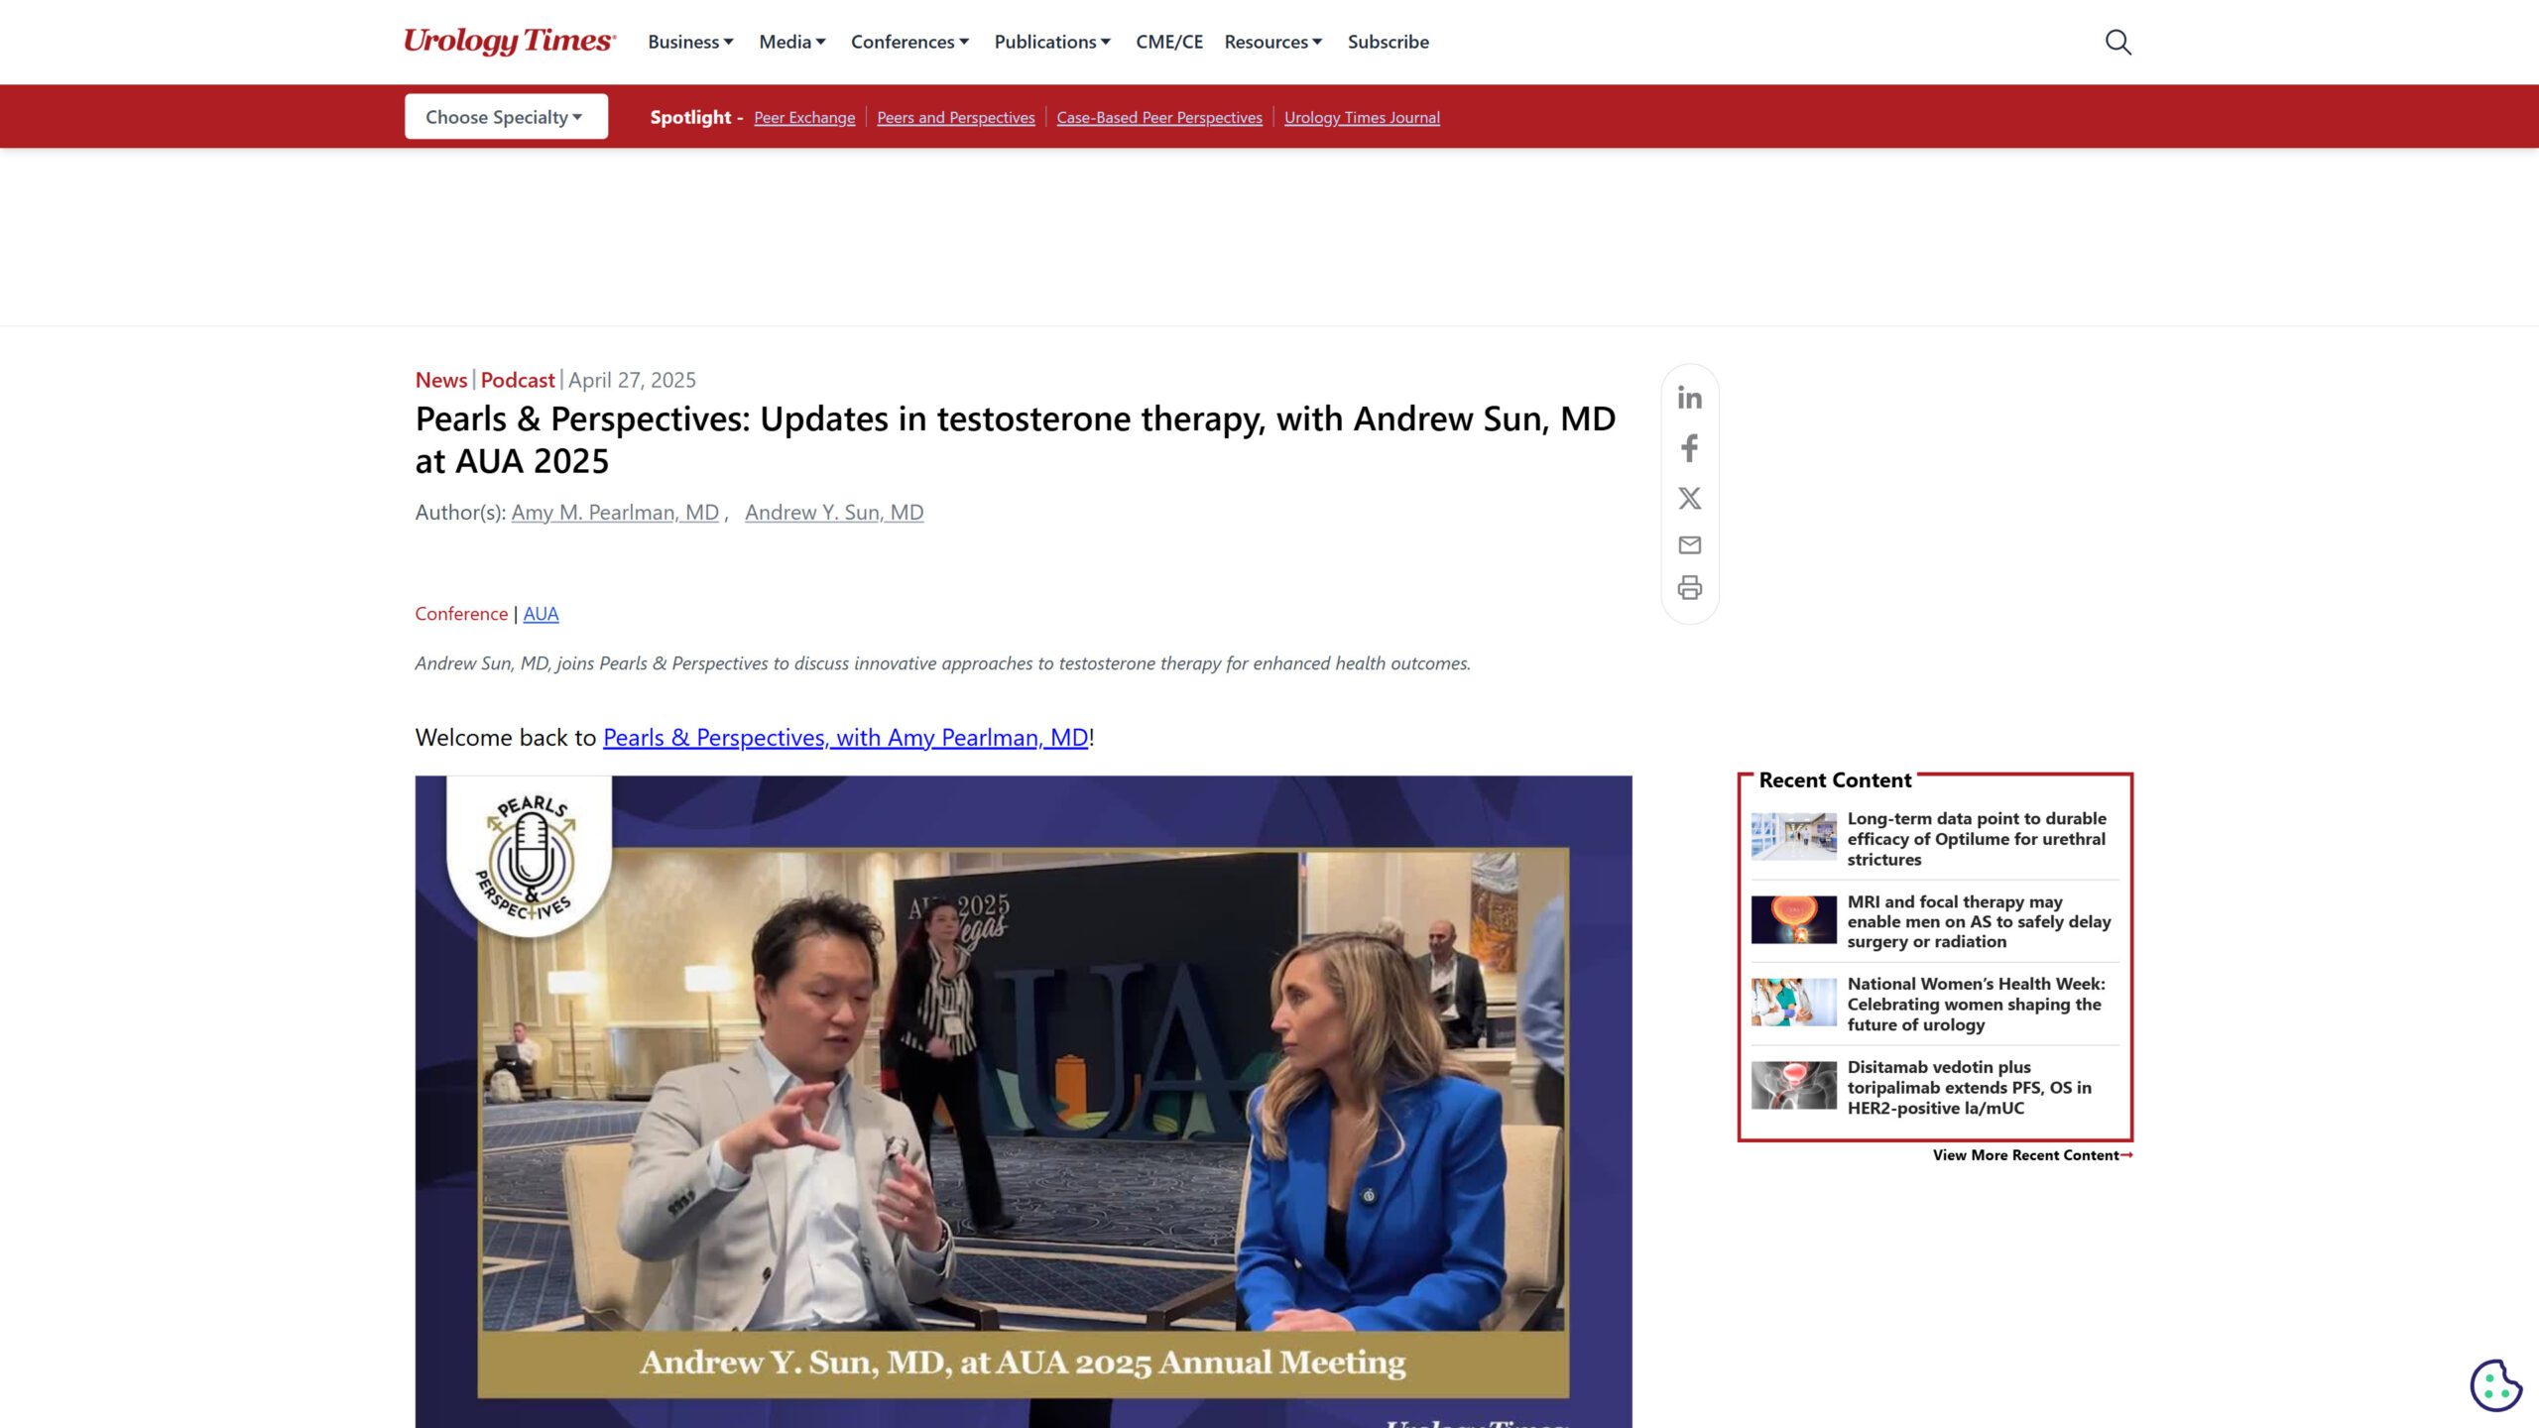The height and width of the screenshot is (1428, 2539).
Task: Open the search magnifier icon
Action: [2117, 42]
